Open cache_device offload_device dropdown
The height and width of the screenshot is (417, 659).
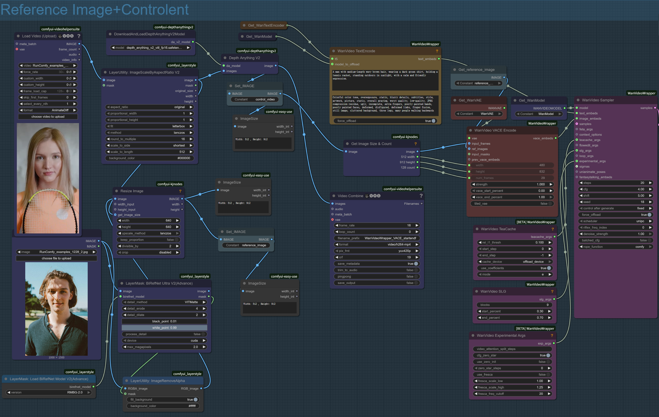click(515, 262)
